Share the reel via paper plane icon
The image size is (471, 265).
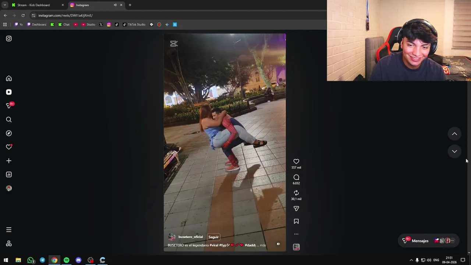(296, 209)
